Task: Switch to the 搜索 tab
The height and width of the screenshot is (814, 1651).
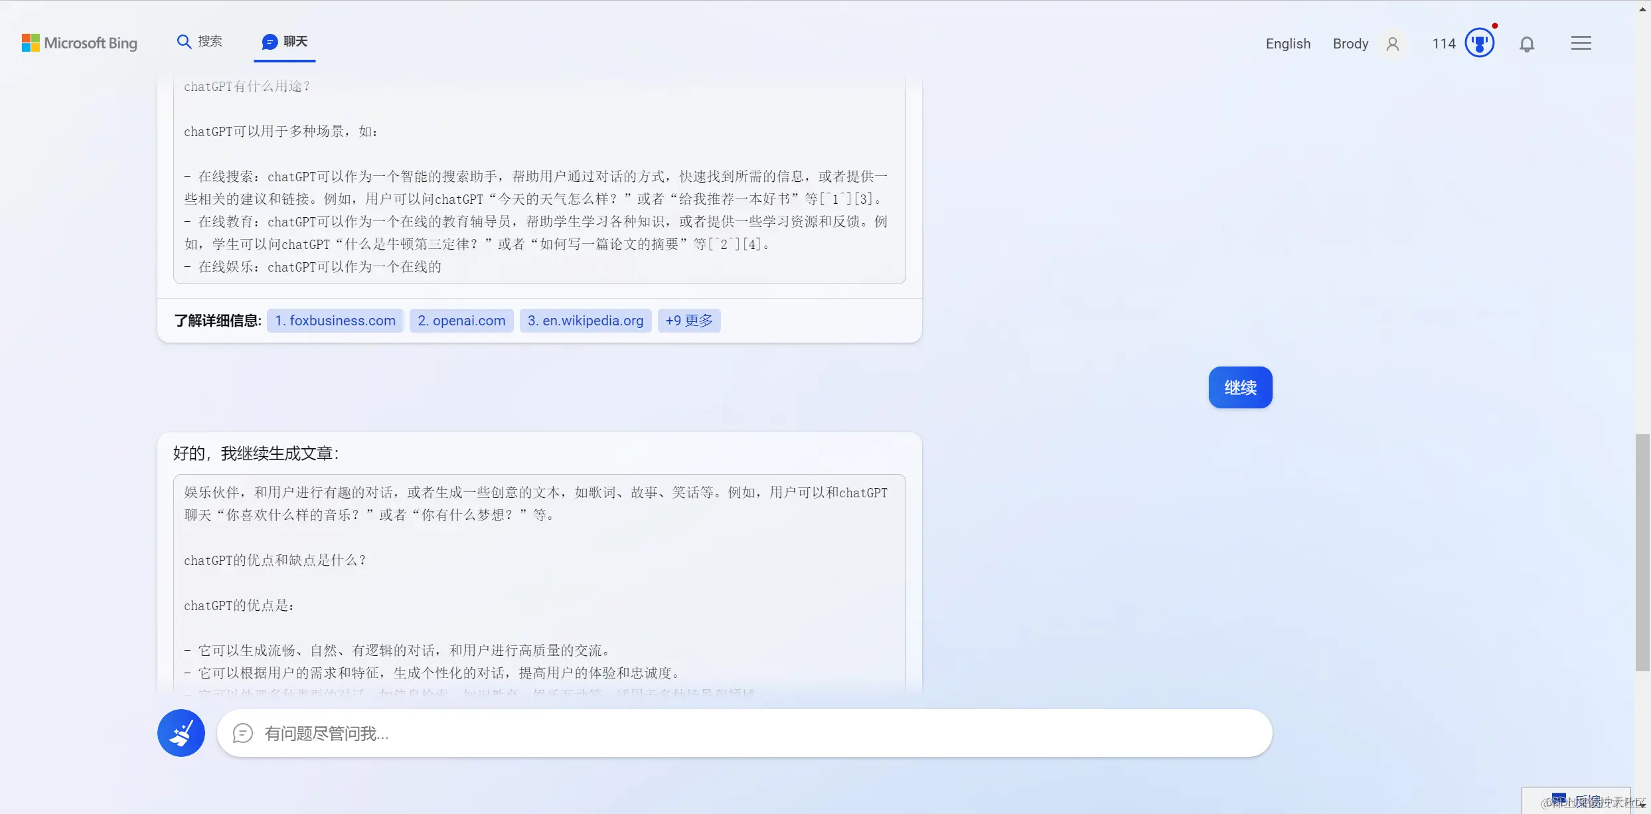Action: point(198,41)
